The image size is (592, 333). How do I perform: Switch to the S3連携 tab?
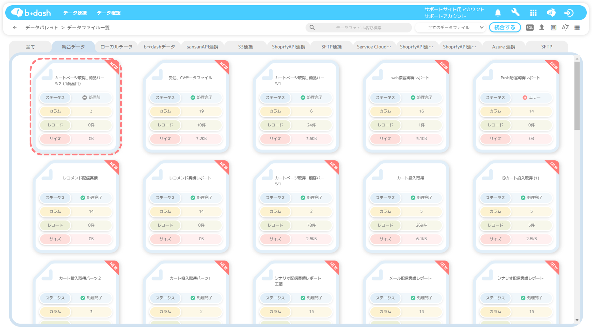point(245,47)
